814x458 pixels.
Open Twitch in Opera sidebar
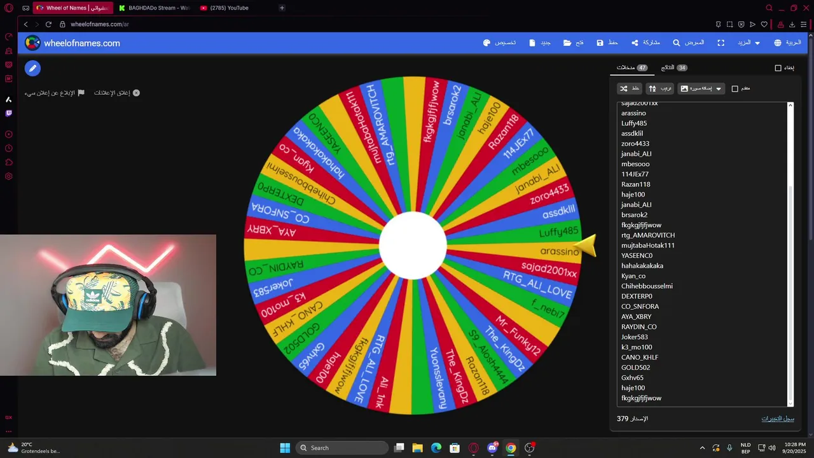coord(9,113)
